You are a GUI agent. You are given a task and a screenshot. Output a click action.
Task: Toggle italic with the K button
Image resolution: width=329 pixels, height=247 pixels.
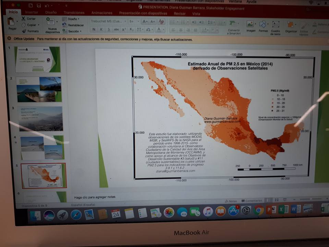[101, 30]
